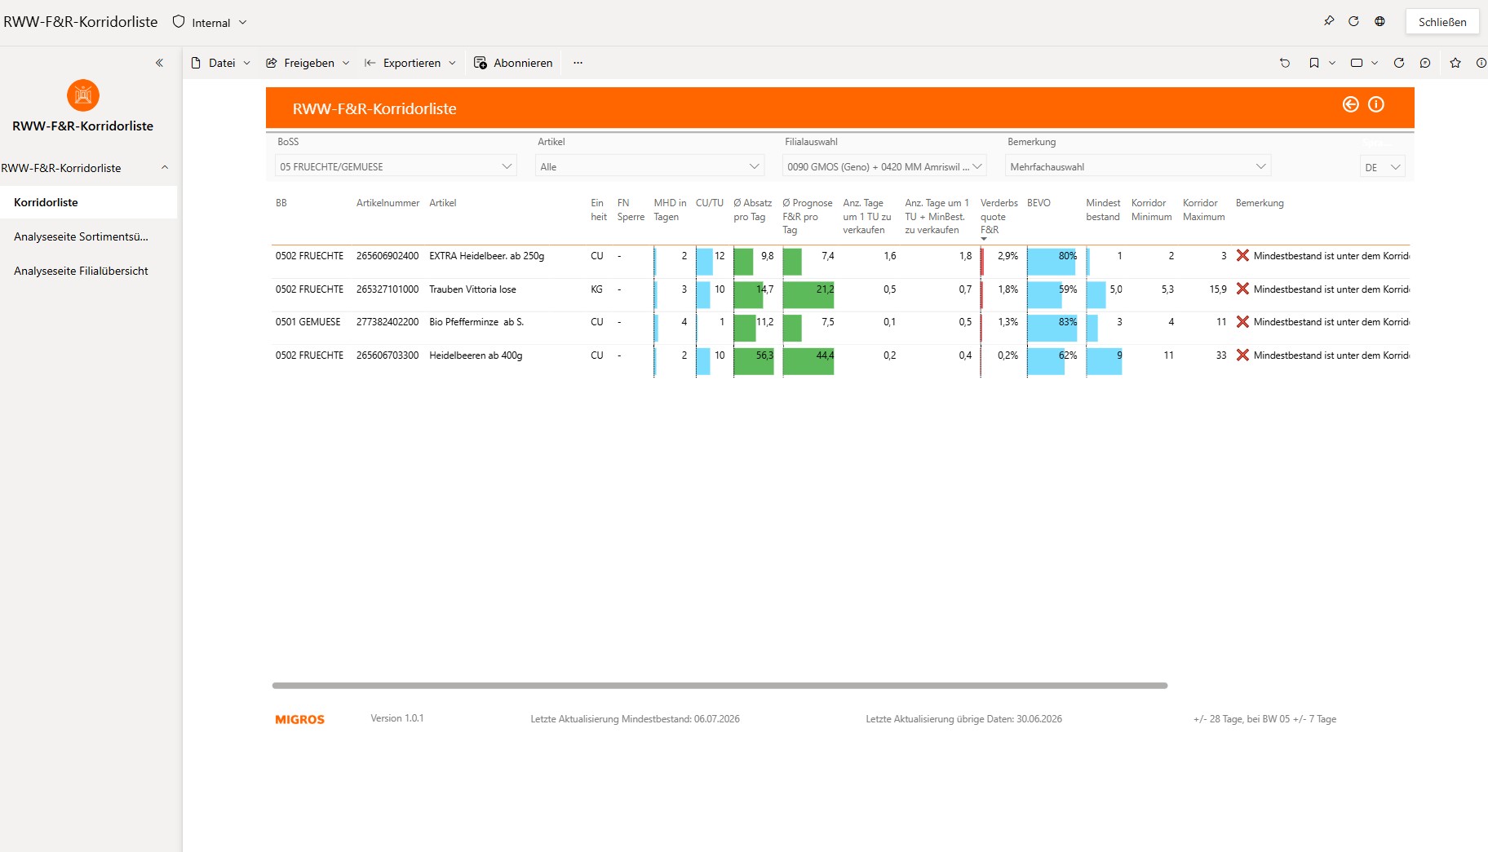Open the DE language dropdown
Viewport: 1488px width, 852px height.
pyautogui.click(x=1382, y=167)
